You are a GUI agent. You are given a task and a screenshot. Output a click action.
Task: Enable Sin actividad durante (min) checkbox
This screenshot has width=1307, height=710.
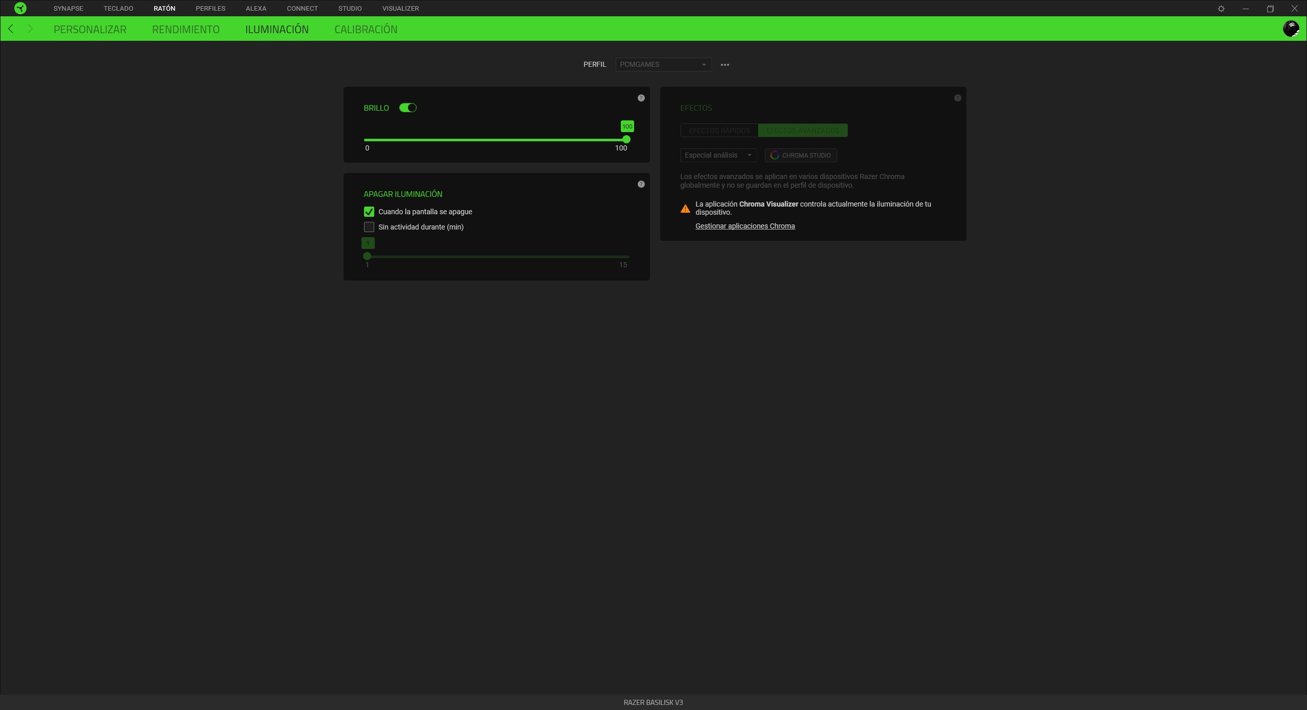point(369,227)
